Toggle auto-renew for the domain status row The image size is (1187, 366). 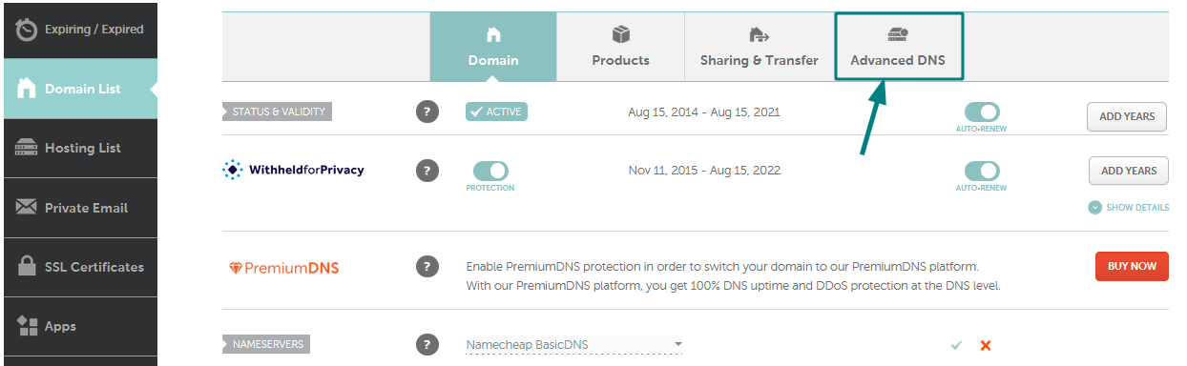(982, 112)
